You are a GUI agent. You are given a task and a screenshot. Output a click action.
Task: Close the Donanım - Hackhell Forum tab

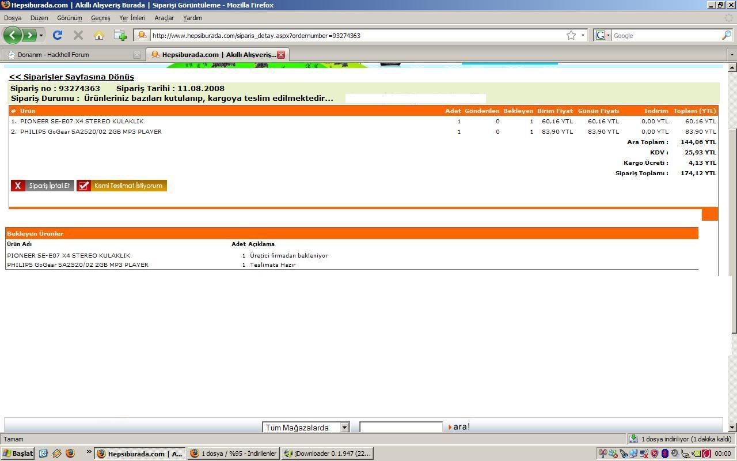(136, 55)
